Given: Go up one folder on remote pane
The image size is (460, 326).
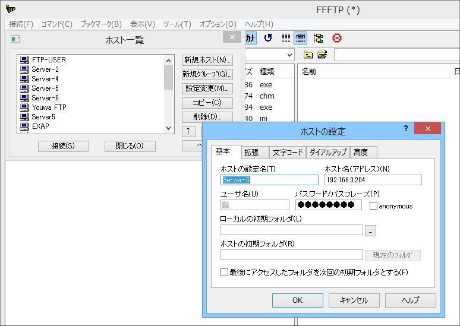Looking at the screenshot, I should [x=308, y=55].
